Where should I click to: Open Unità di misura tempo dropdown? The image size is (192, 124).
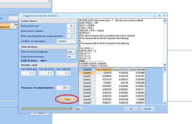coord(75,57)
